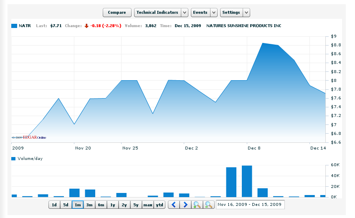Click the NATR ticker label
This screenshot has width=355, height=218.
25,26
